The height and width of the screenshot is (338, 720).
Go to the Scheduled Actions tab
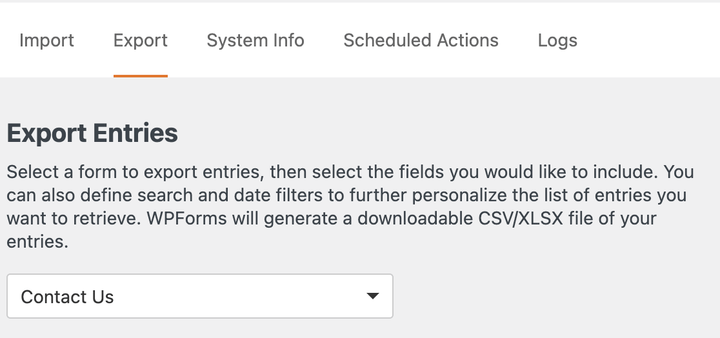(421, 41)
